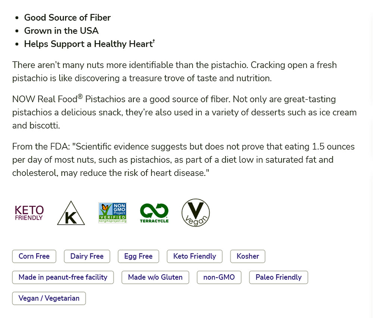The image size is (373, 318).
Task: Click the green TerraCycle infinity logo
Action: pos(154,213)
